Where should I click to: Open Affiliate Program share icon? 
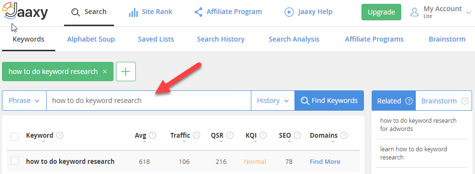coord(198,12)
